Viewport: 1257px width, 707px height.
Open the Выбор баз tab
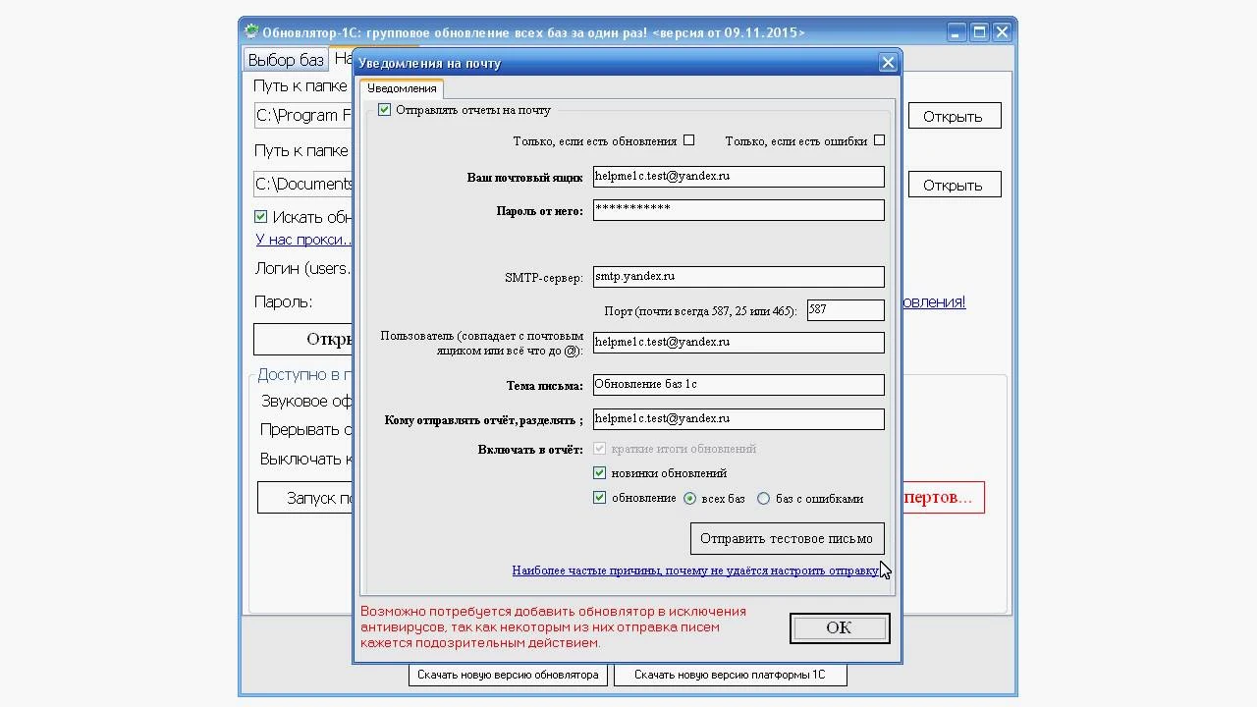(x=285, y=60)
